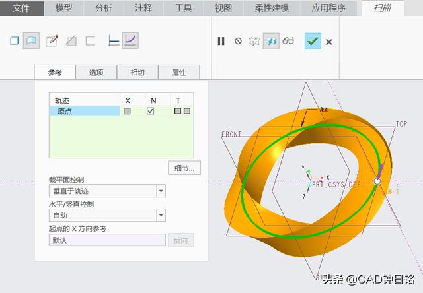Image resolution: width=423 pixels, height=293 pixels.
Task: Select the sweep as surface icon
Action: (x=31, y=41)
